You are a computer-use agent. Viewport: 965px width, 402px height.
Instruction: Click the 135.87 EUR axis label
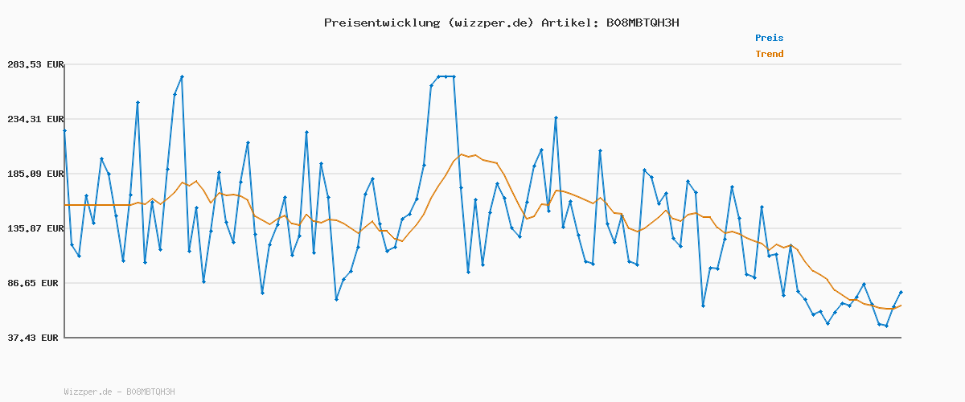pyautogui.click(x=33, y=228)
